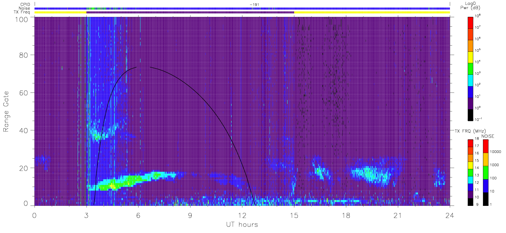506x233 pixels.
Task: Click the UT hours axis title
Action: point(242,224)
